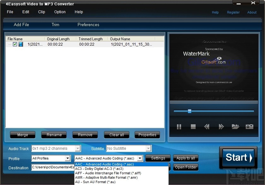Open the Clip menu
The width and height of the screenshot is (265, 185).
click(41, 12)
